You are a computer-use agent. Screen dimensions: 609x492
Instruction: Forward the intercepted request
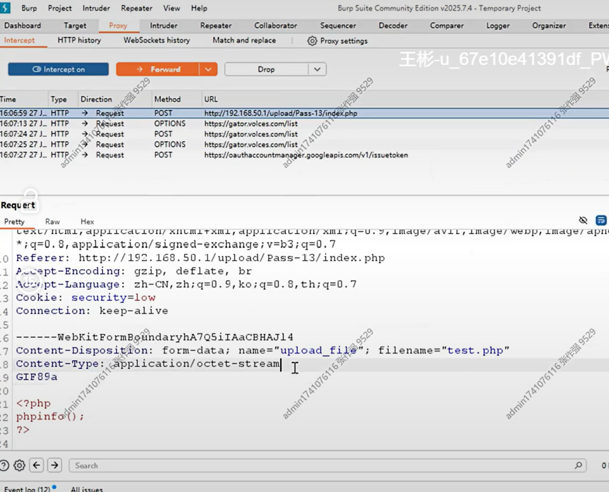pos(158,69)
